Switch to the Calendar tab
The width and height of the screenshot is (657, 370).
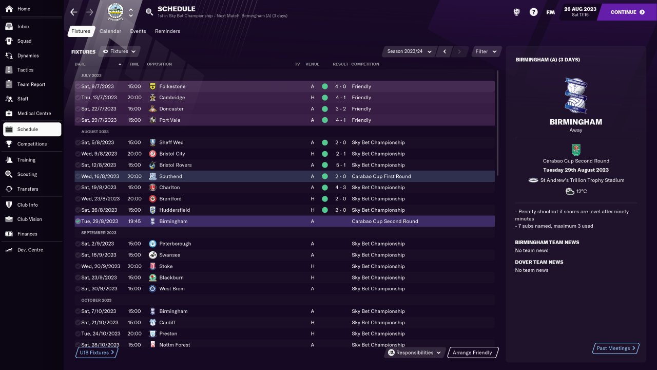tap(110, 31)
